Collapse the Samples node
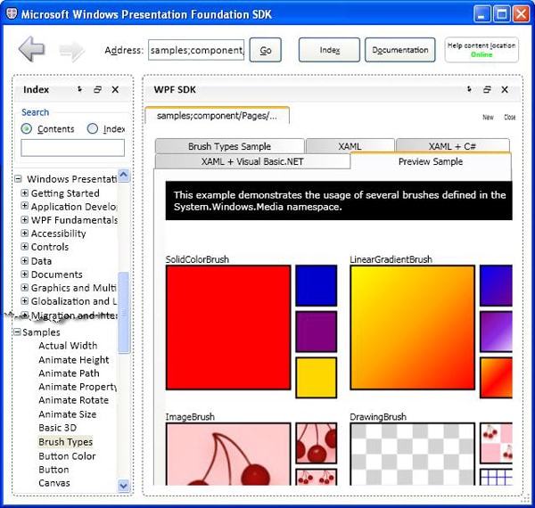 click(17, 332)
